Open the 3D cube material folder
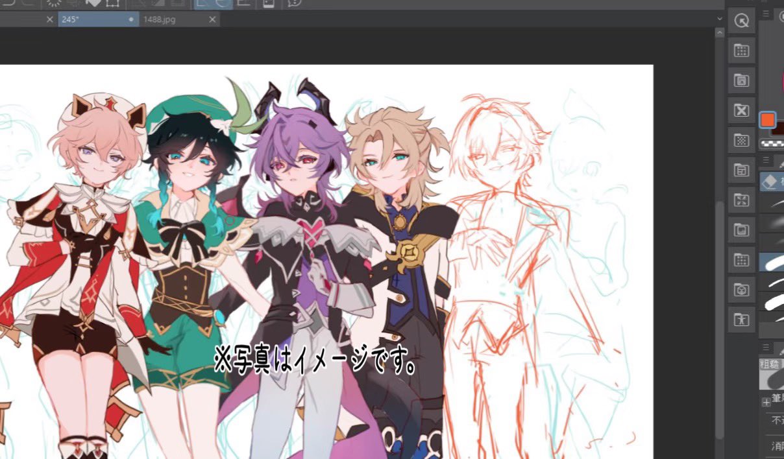Image resolution: width=784 pixels, height=459 pixels. [741, 290]
